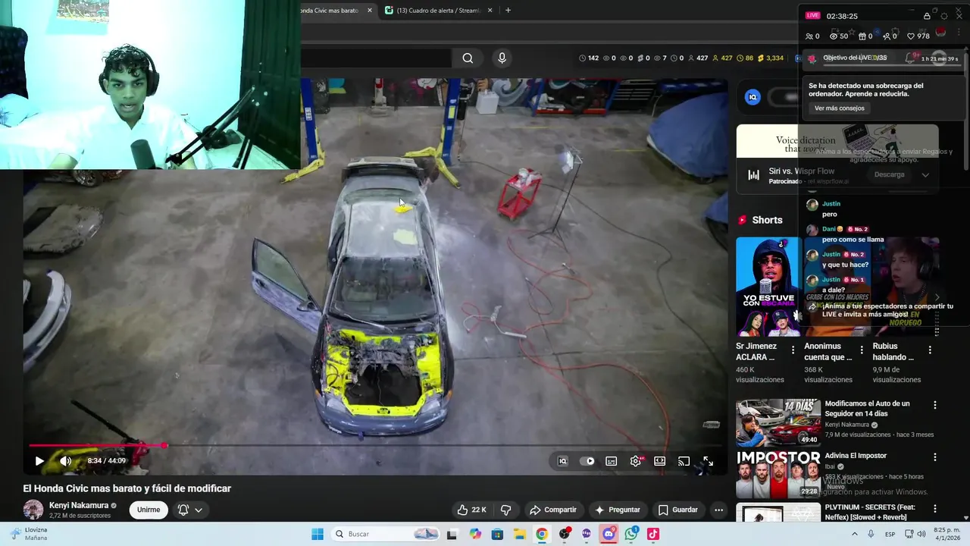Open Google Chrome from the taskbar
The image size is (970, 546).
click(542, 534)
